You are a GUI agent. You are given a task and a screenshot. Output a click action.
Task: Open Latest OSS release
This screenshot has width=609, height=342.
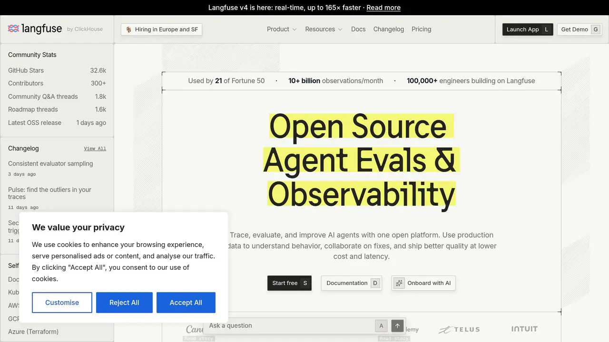point(57,123)
